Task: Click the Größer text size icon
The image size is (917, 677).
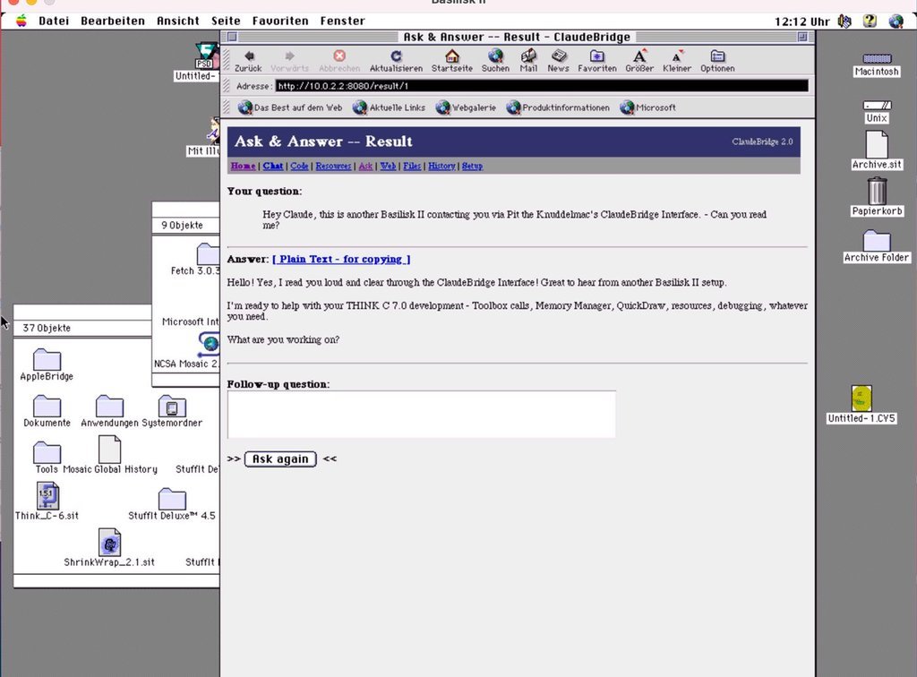Action: (x=639, y=56)
